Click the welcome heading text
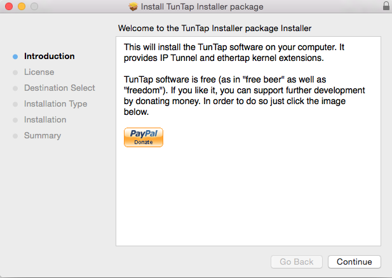The image size is (392, 278). click(215, 28)
